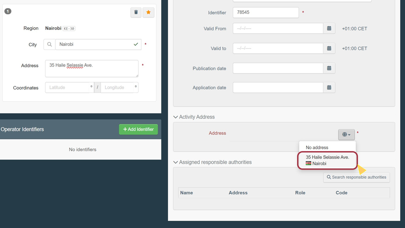Image resolution: width=405 pixels, height=228 pixels.
Task: Click the Role column header
Action: [x=300, y=193]
